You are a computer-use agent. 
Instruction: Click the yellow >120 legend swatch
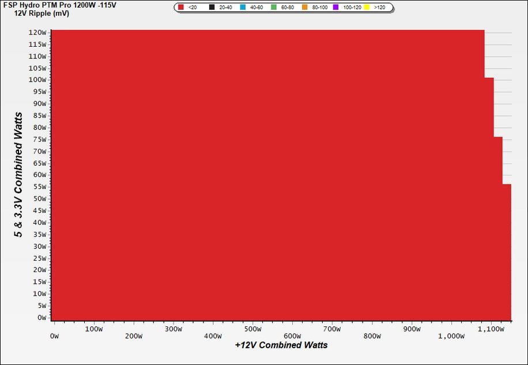[x=367, y=7]
